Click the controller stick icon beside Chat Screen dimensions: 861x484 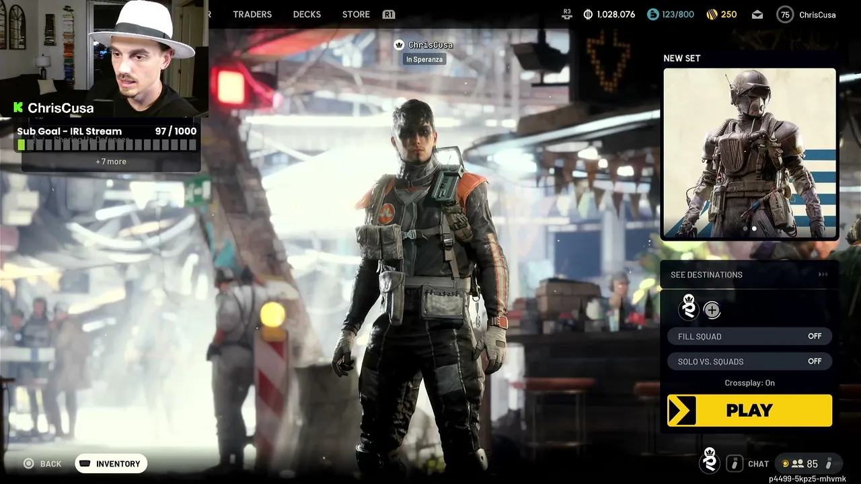tap(735, 463)
